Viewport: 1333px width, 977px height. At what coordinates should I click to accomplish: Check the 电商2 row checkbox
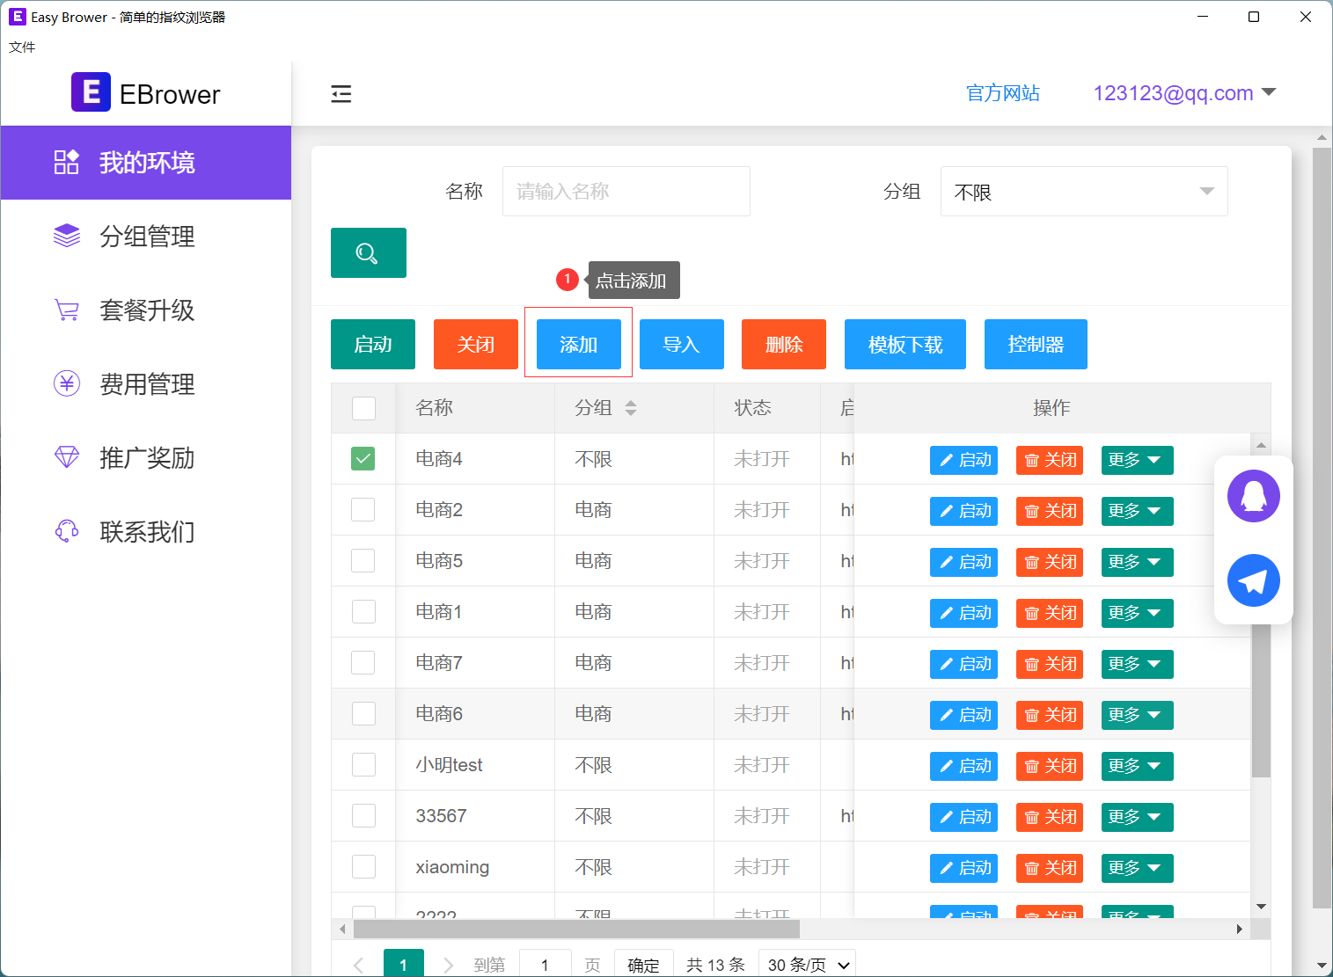363,510
